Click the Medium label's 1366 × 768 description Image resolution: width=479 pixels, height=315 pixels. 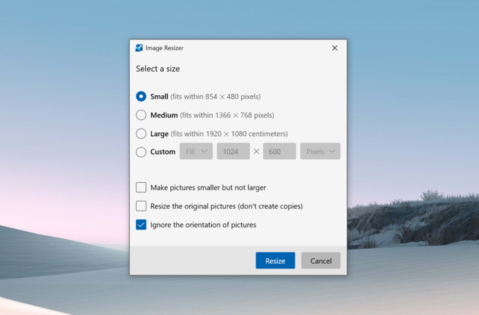227,115
